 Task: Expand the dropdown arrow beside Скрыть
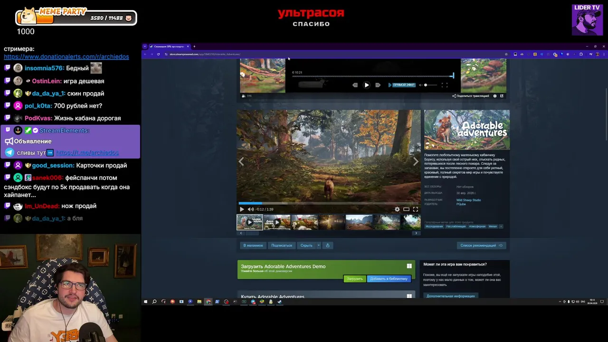[x=318, y=246]
